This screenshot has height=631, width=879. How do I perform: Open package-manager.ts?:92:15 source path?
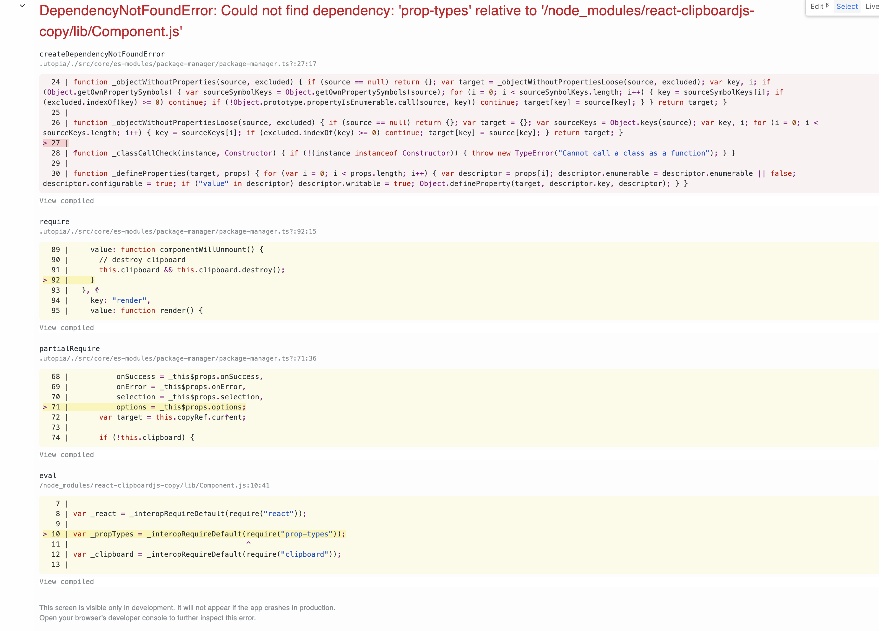click(178, 231)
